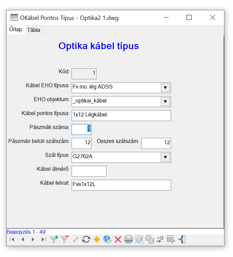Go to the first record
The height and width of the screenshot is (257, 233).
[x=12, y=239]
